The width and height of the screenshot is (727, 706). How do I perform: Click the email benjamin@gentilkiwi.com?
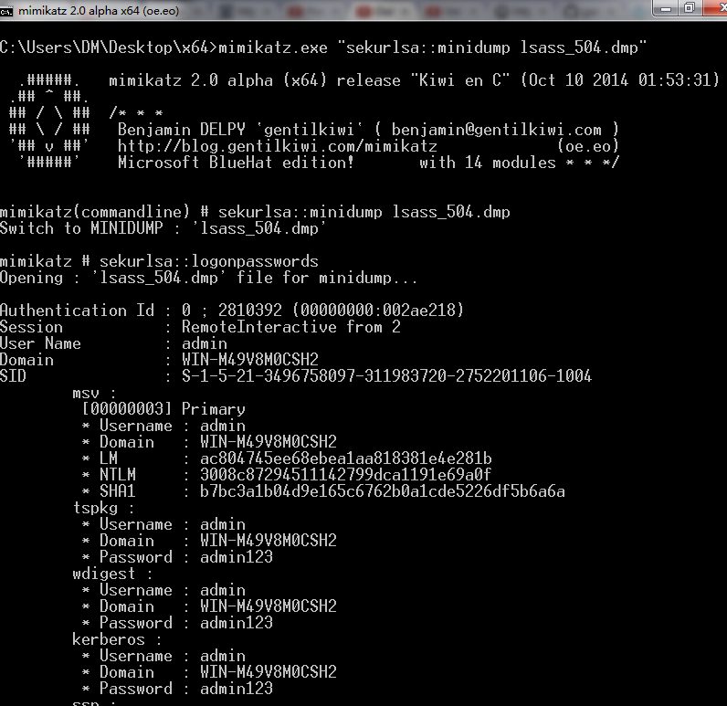(x=496, y=130)
